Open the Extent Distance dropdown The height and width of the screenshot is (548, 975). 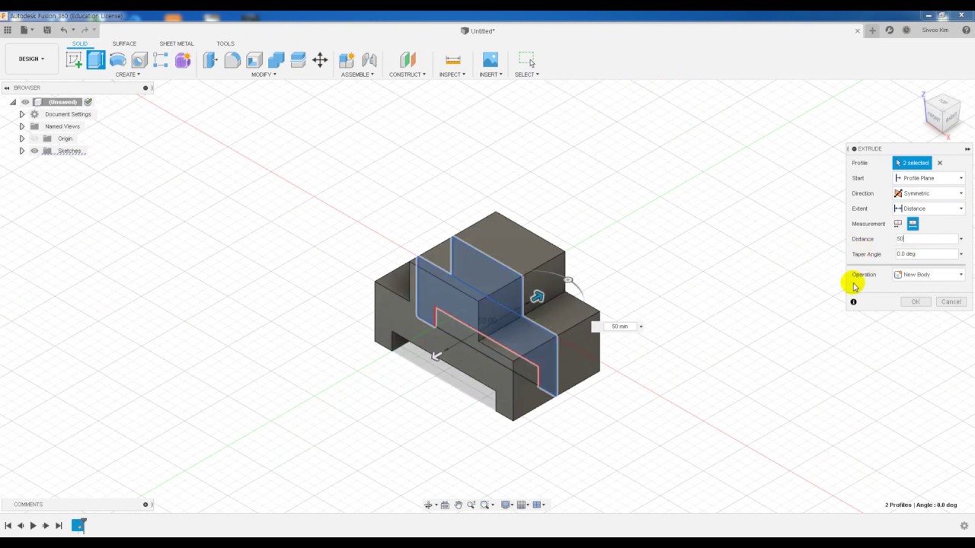click(x=929, y=209)
